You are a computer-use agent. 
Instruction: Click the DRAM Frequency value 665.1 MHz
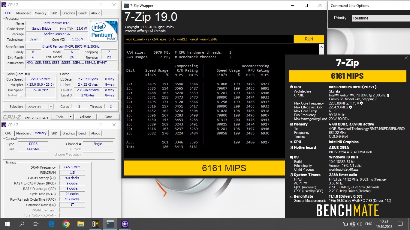coord(72,167)
